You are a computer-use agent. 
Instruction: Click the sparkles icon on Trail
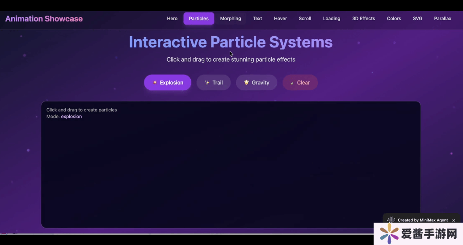pos(206,83)
